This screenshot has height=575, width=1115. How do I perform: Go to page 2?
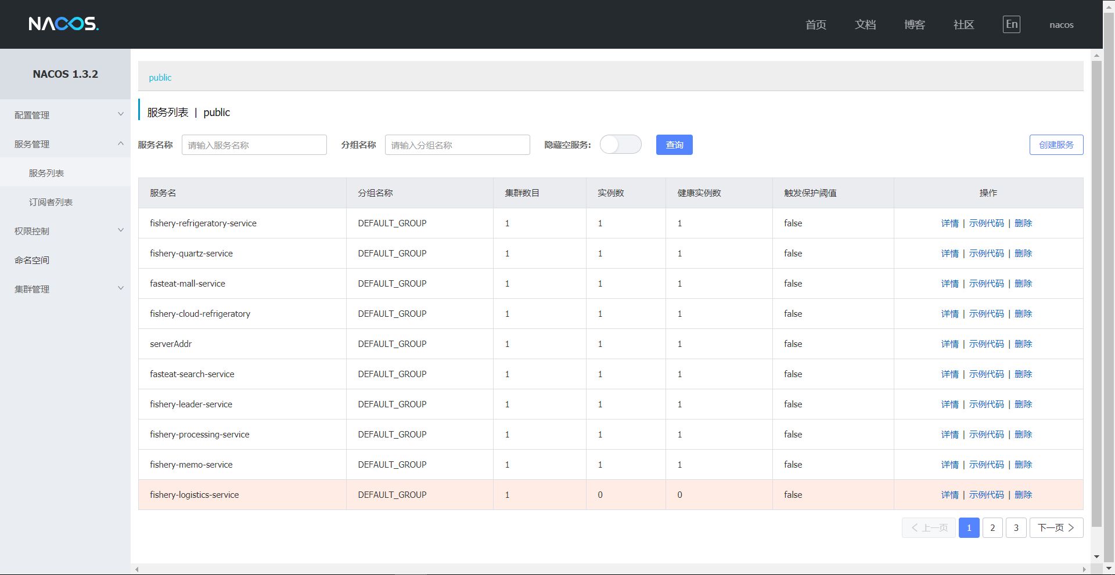tap(992, 527)
